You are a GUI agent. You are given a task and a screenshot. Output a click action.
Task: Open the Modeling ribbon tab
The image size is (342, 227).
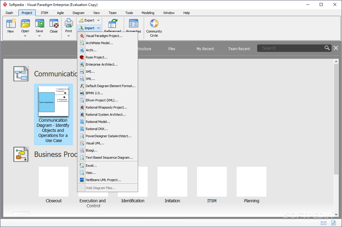(x=148, y=13)
